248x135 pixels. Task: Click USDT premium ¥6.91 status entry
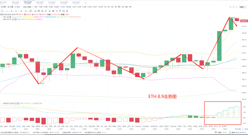pos(46,133)
